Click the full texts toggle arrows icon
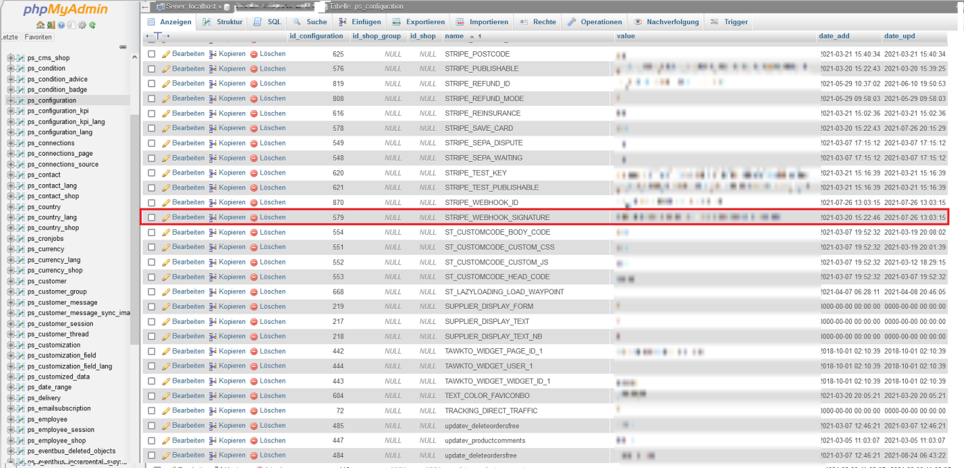Screen dimensions: 964x468 click(157, 36)
